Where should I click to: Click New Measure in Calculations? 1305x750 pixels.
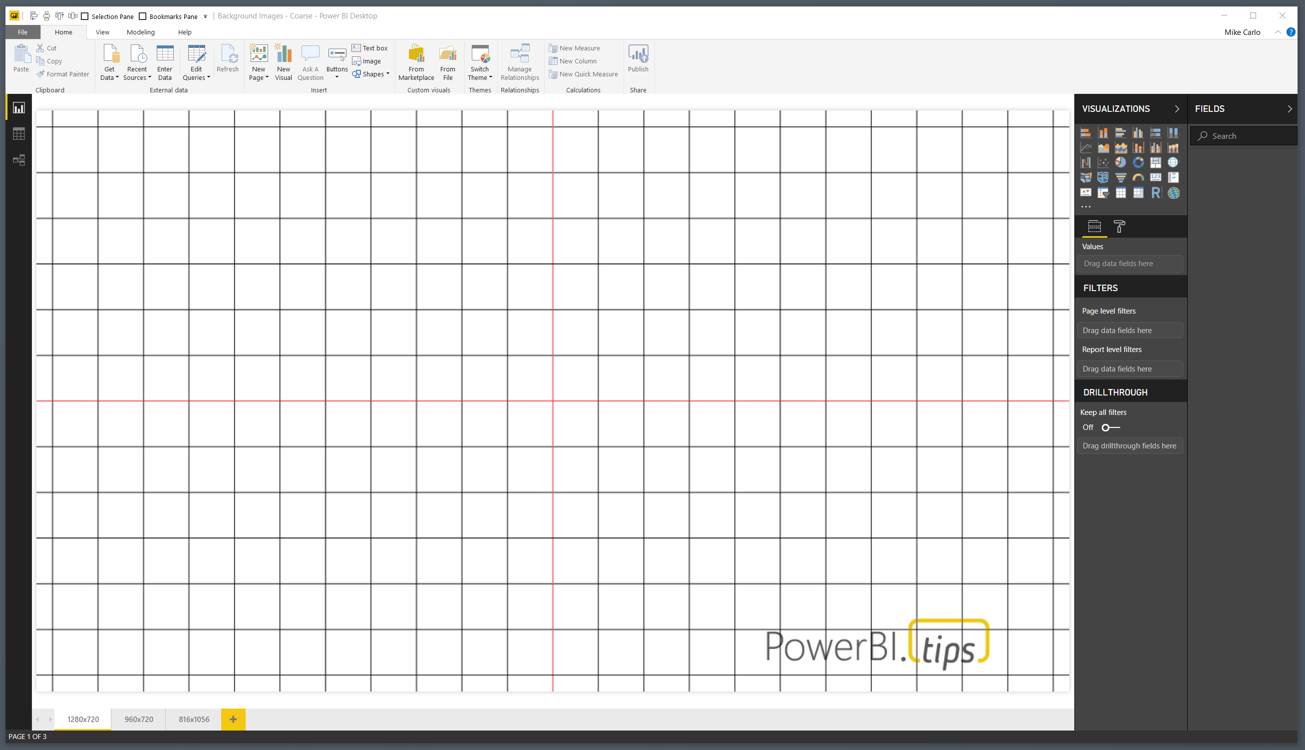[x=574, y=48]
